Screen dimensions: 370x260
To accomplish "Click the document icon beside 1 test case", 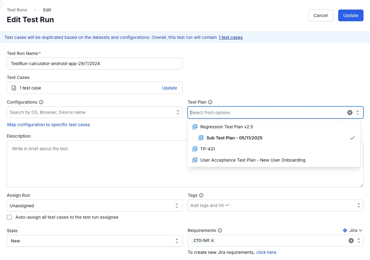I will [x=14, y=88].
